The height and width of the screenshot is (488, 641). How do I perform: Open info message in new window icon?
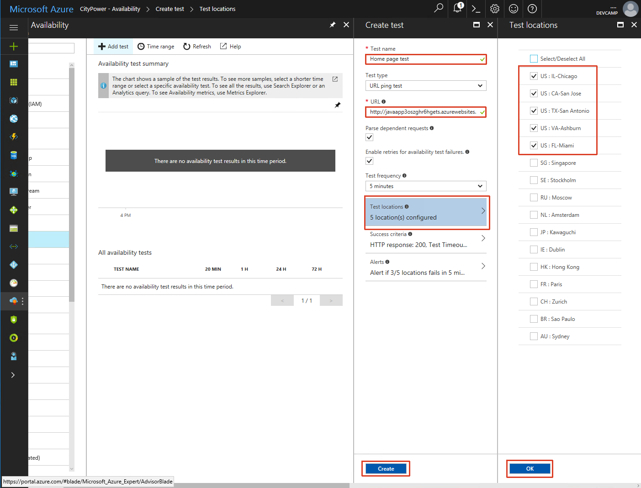tap(335, 79)
